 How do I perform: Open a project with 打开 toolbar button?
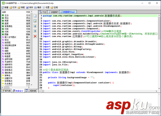[x=13, y=7]
